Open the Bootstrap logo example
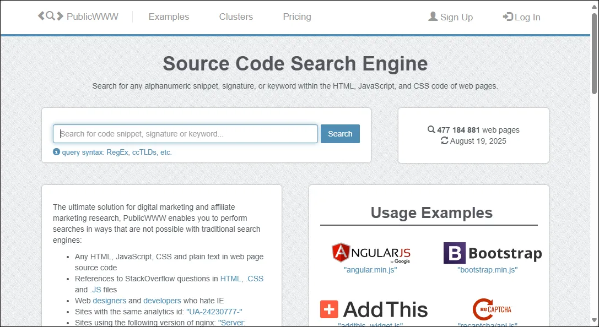The width and height of the screenshot is (599, 327). (x=493, y=253)
